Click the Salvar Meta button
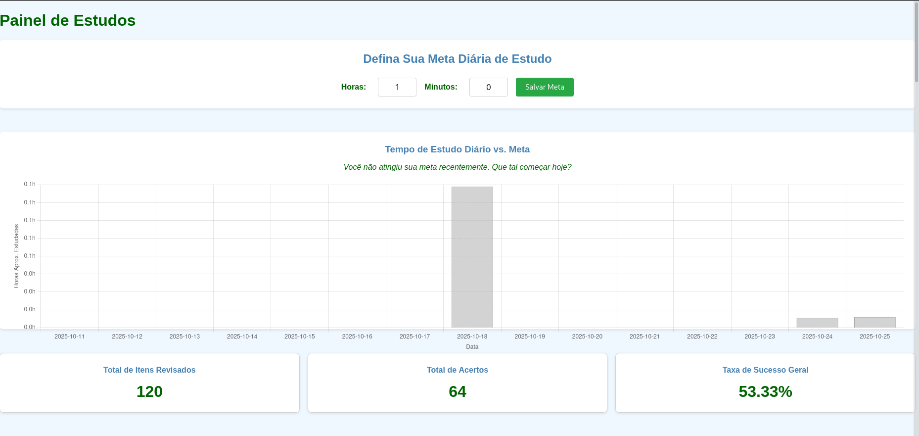The width and height of the screenshot is (919, 436). point(544,87)
